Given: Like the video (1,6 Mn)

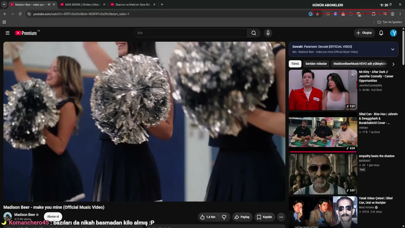Looking at the screenshot, I should click(x=208, y=217).
